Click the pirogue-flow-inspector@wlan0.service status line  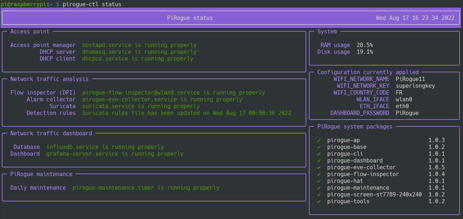(174, 93)
